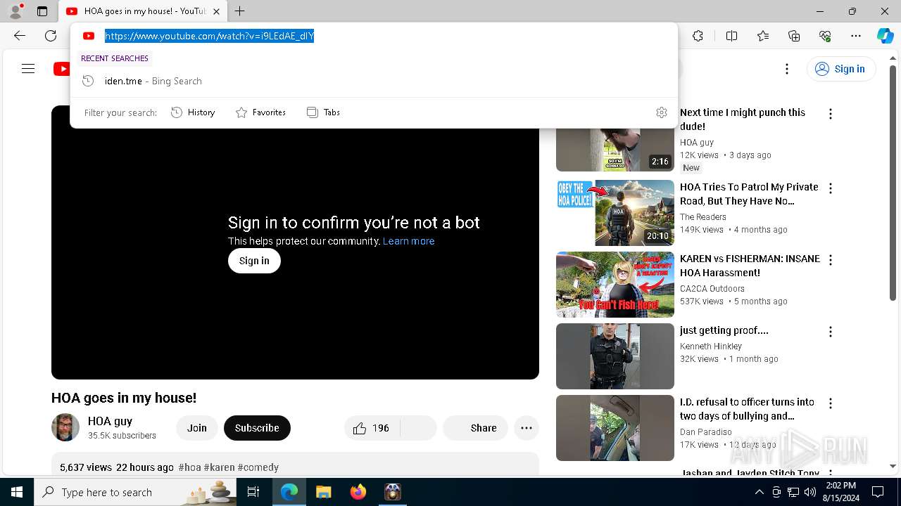Open the tab actions menu icon
Image resolution: width=901 pixels, height=506 pixels.
(x=42, y=11)
